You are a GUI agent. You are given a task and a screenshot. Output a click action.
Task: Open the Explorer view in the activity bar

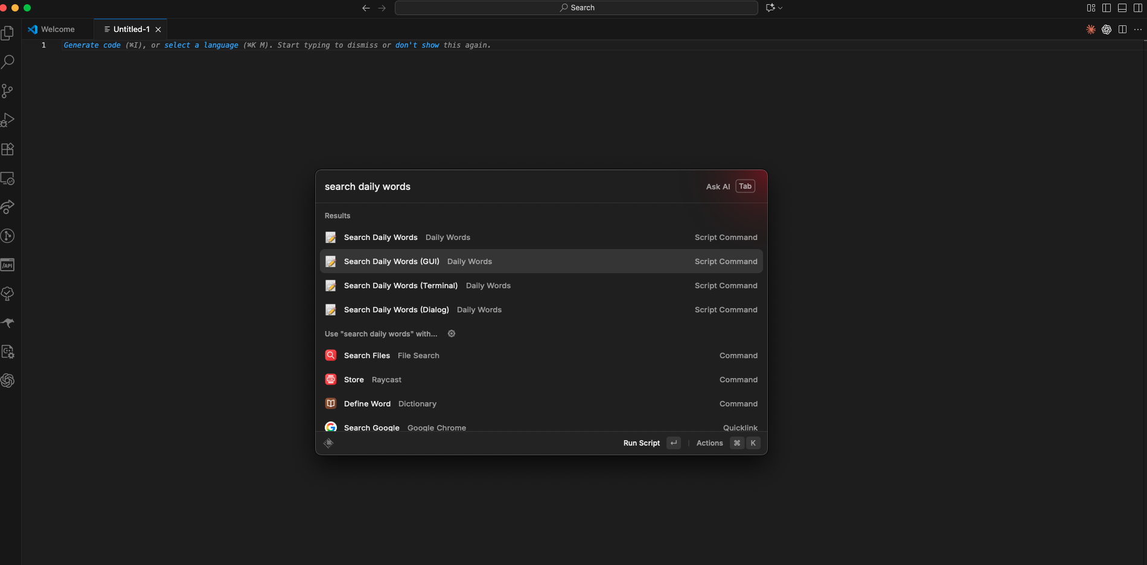(x=8, y=33)
